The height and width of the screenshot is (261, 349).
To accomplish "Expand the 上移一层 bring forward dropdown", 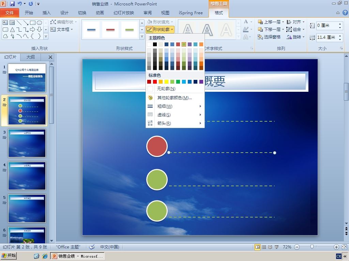I will click(283, 22).
